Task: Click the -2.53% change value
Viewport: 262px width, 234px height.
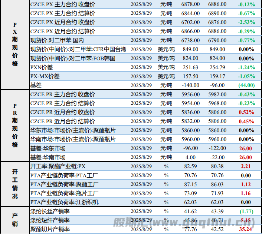Action: (x=246, y=22)
